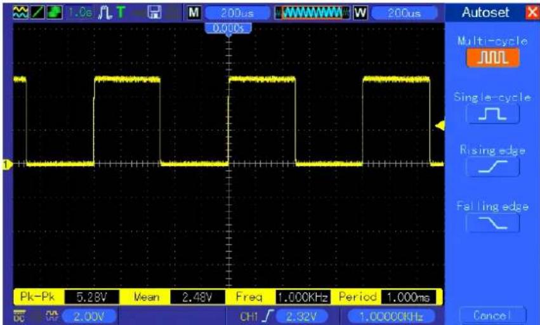Click the rising edge trigger slope icon

(x=268, y=316)
